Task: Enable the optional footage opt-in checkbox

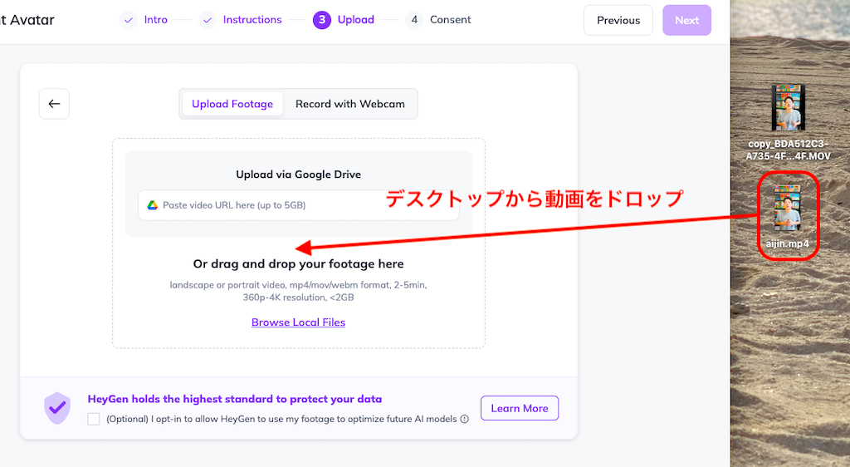Action: pyautogui.click(x=94, y=420)
